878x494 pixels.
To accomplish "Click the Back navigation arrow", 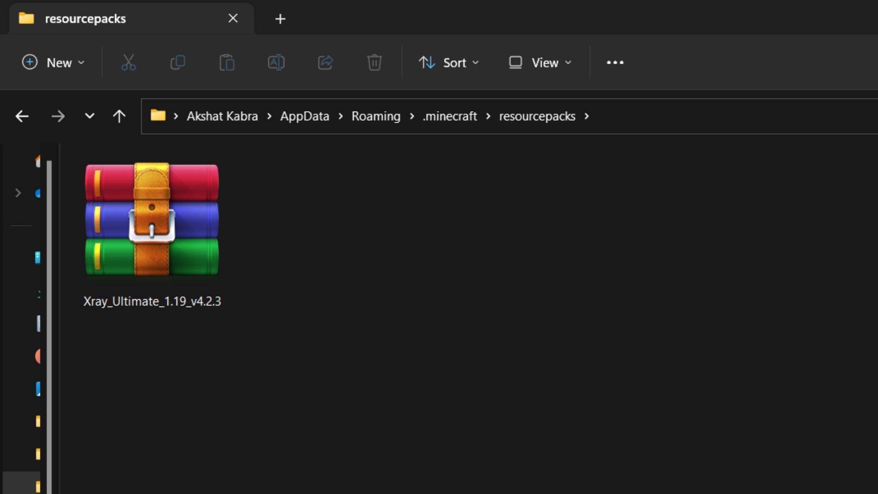I will coord(22,116).
